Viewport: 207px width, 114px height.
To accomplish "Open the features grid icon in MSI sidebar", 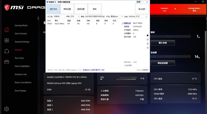I will tap(7, 40).
